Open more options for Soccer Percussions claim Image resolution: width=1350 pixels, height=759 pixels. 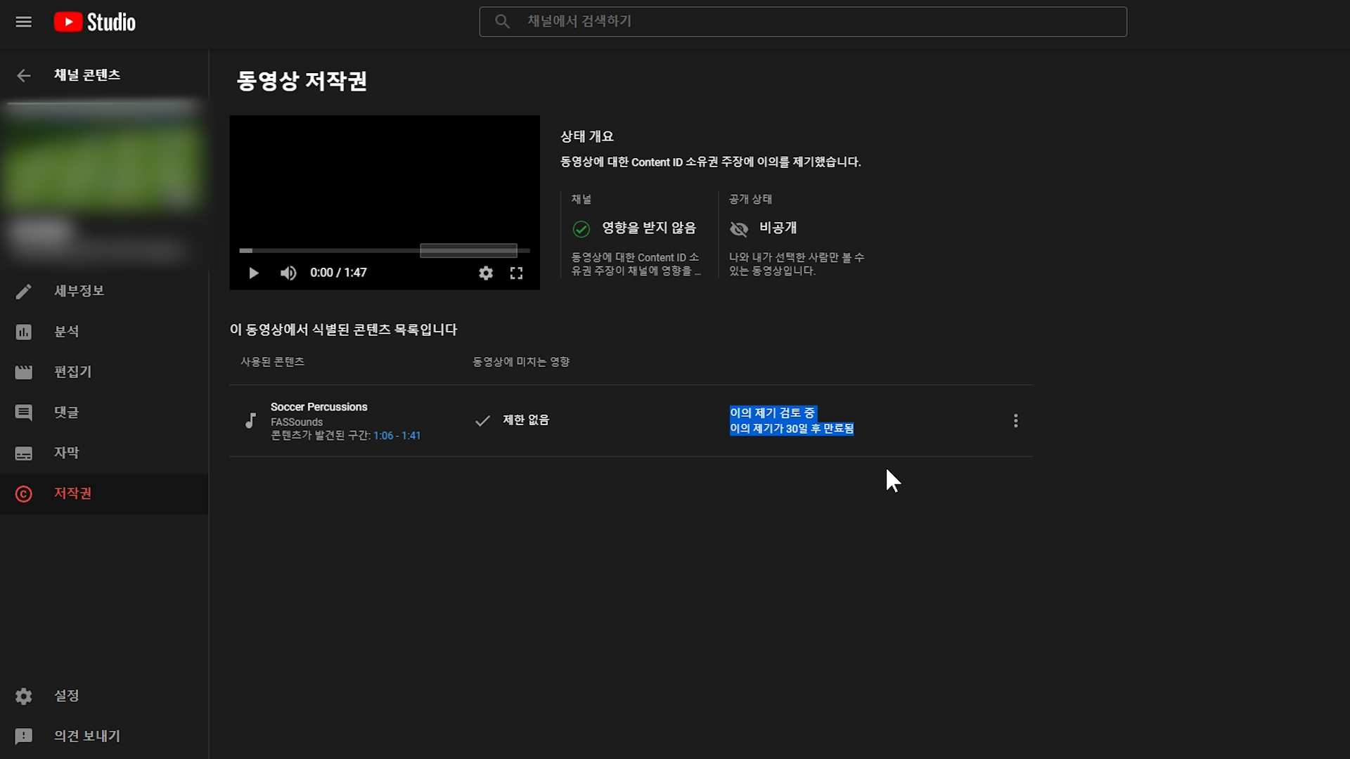tap(1015, 420)
